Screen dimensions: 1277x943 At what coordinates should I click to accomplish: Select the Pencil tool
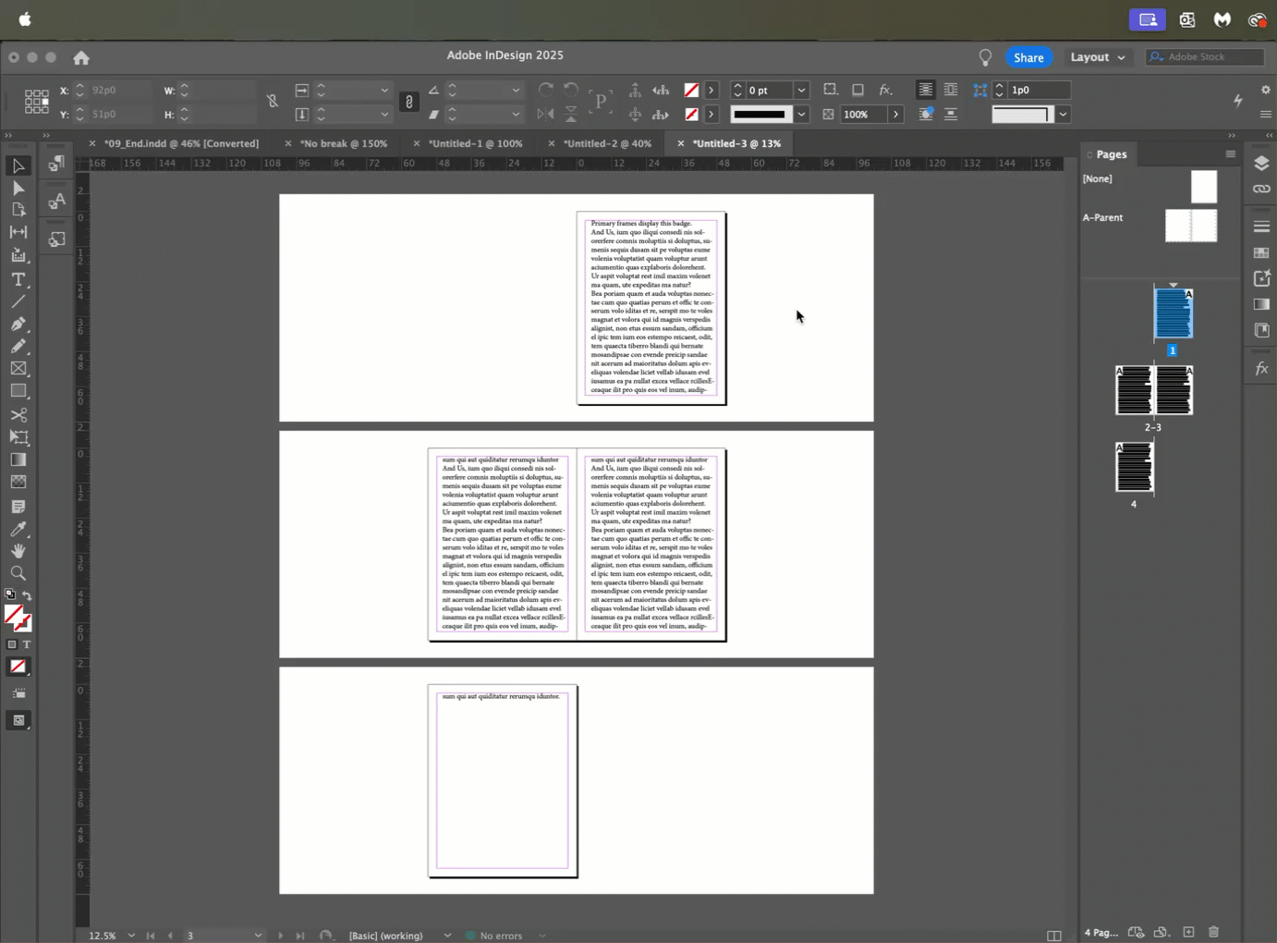coord(18,346)
